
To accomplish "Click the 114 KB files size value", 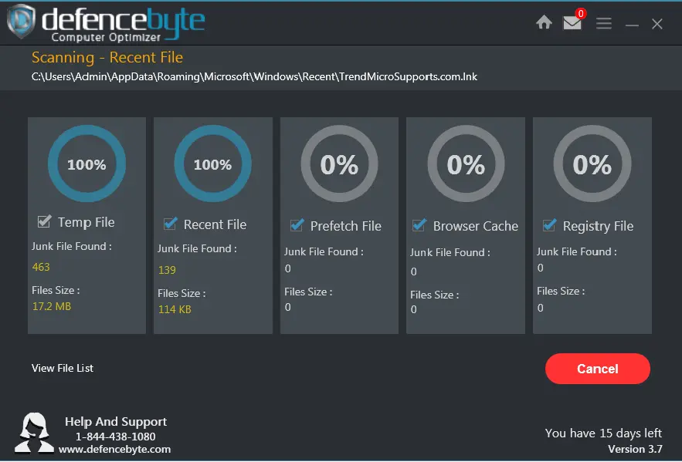I will pos(175,309).
